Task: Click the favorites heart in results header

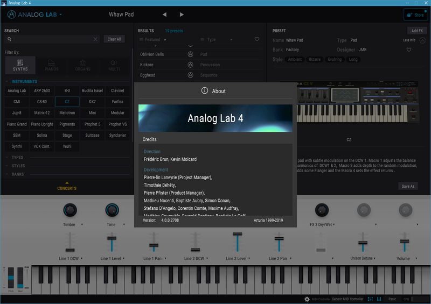Action: pos(257,39)
